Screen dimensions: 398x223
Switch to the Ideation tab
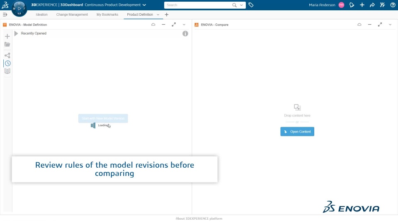41,15
